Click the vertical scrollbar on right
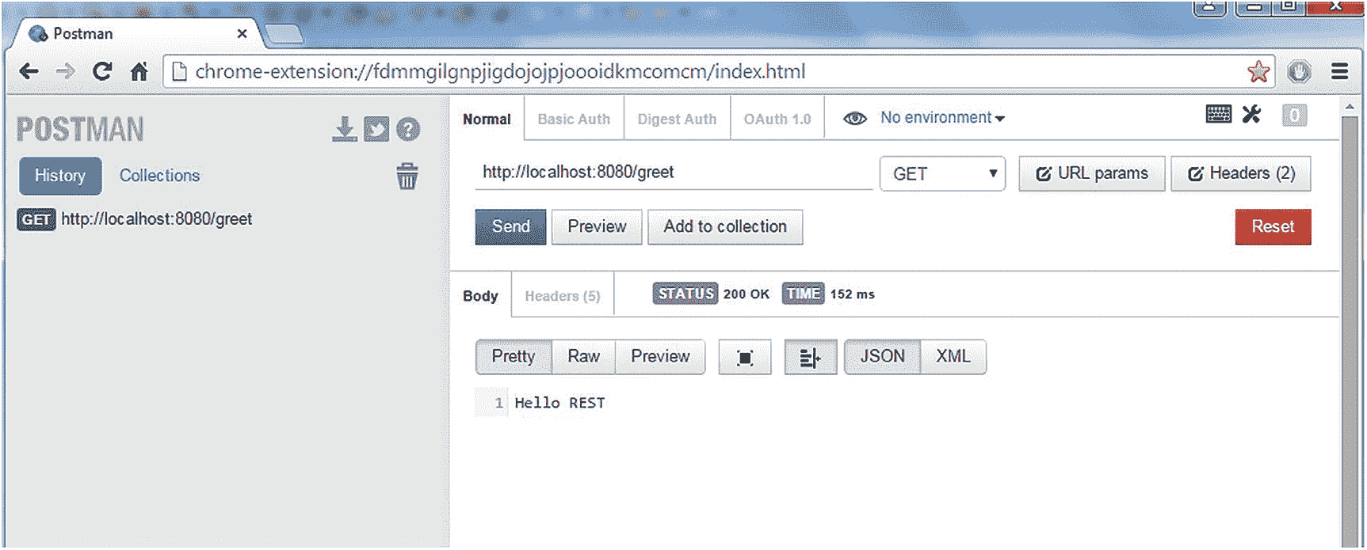This screenshot has height=550, width=1367. point(1350,332)
